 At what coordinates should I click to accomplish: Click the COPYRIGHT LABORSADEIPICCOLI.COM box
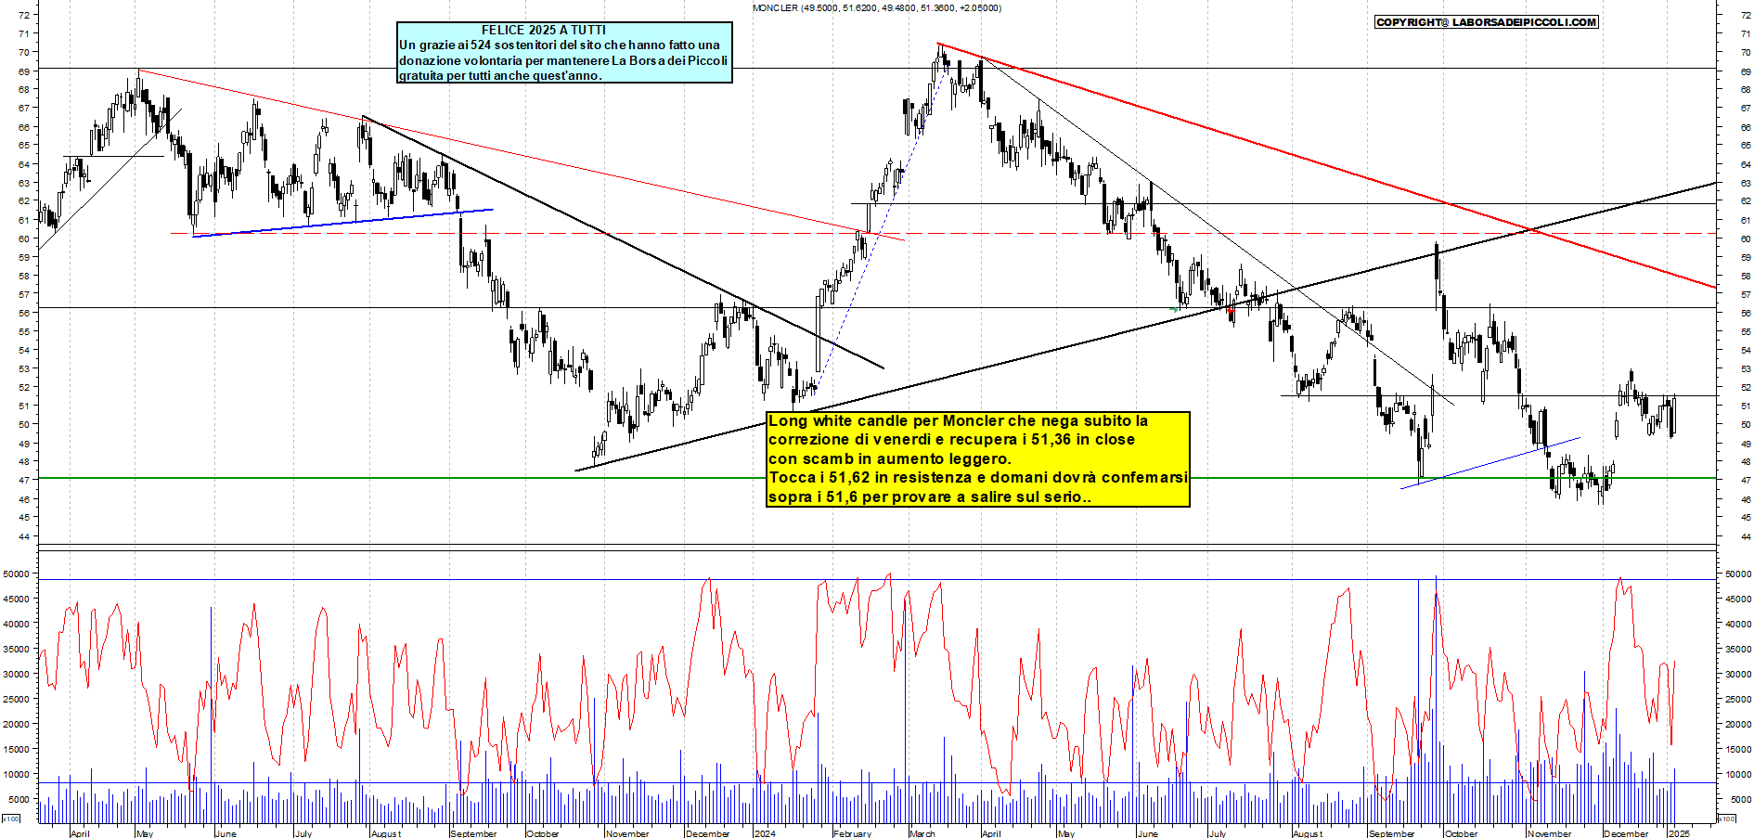pyautogui.click(x=1487, y=22)
